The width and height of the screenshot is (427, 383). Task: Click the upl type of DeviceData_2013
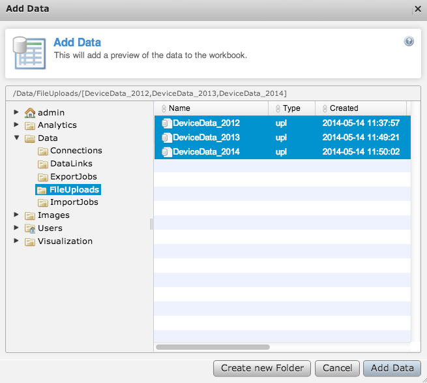click(281, 138)
